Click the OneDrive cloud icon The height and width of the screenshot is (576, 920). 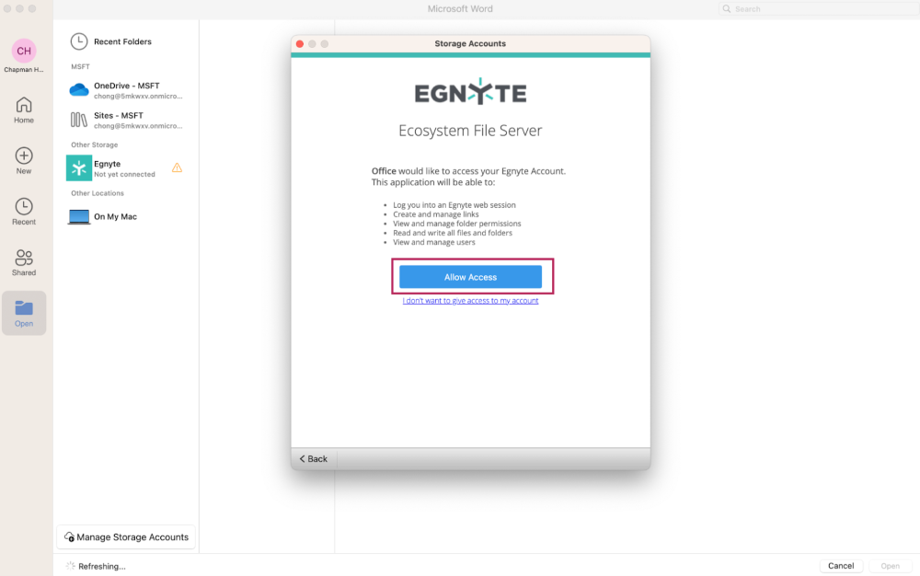(79, 90)
